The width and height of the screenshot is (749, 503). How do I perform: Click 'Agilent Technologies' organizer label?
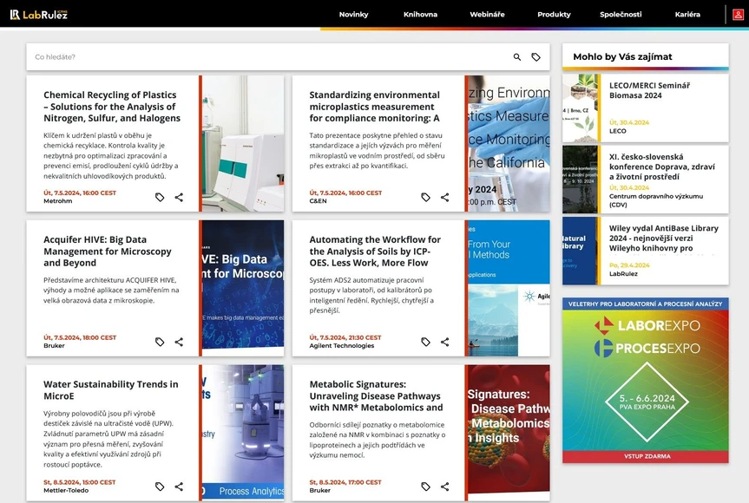(x=342, y=346)
